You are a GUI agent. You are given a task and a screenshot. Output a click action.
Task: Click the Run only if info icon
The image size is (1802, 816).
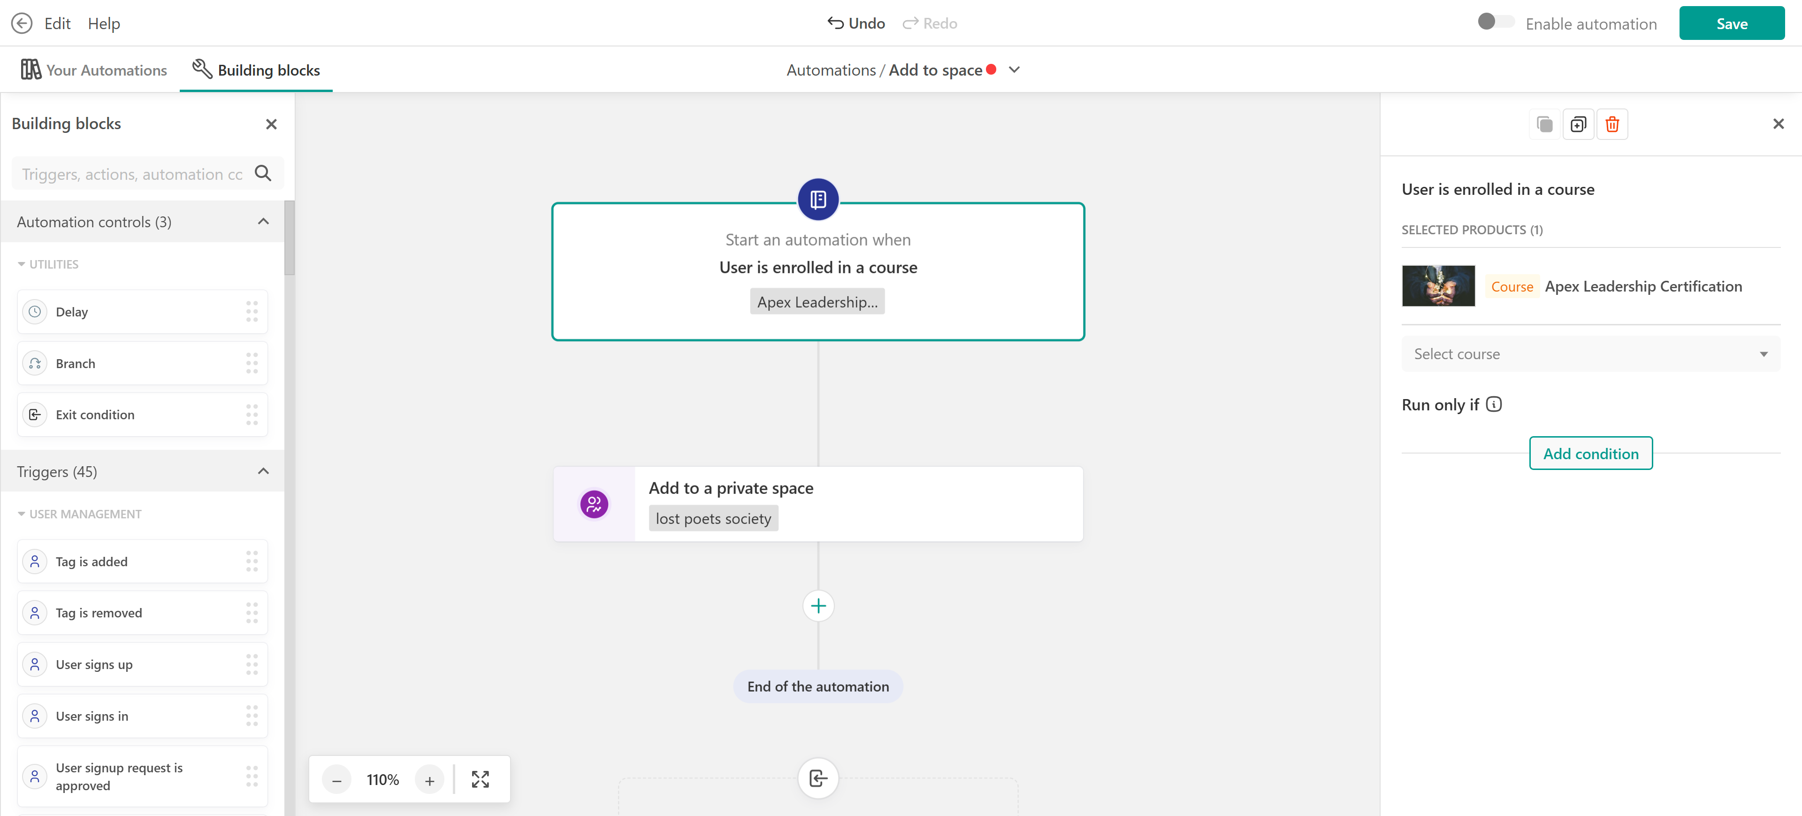(x=1494, y=405)
